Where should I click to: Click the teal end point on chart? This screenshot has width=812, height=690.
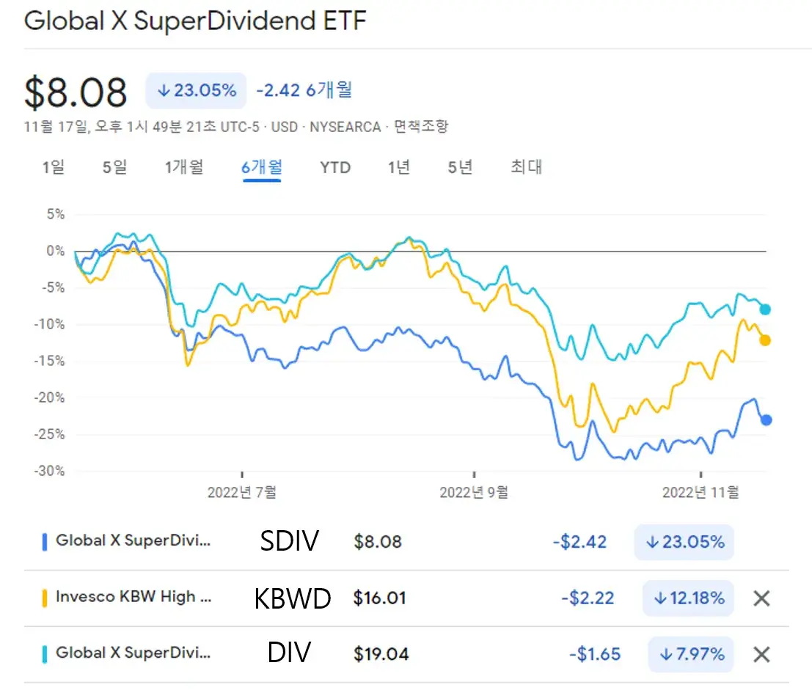point(765,309)
